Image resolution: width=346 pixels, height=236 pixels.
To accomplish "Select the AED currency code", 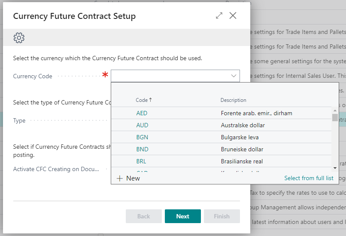I will point(142,113).
